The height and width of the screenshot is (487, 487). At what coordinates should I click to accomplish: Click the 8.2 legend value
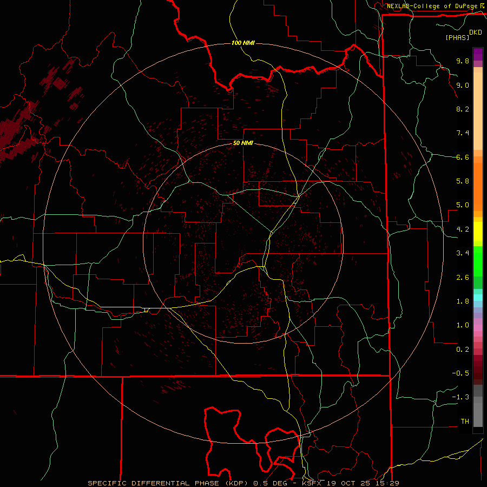point(463,109)
